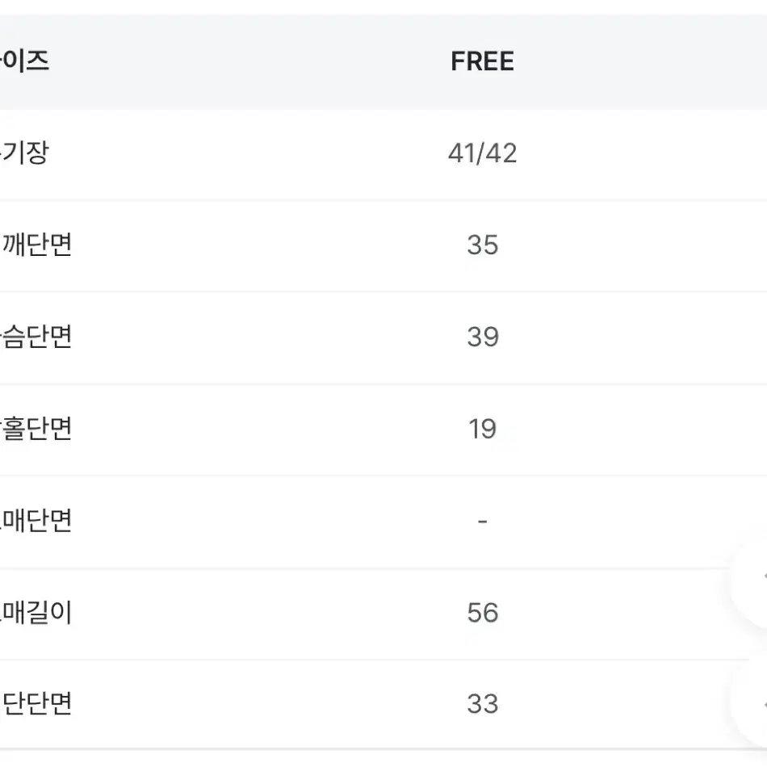Select the 매단면 sleeve width row label
This screenshot has height=767, width=767.
coord(36,521)
